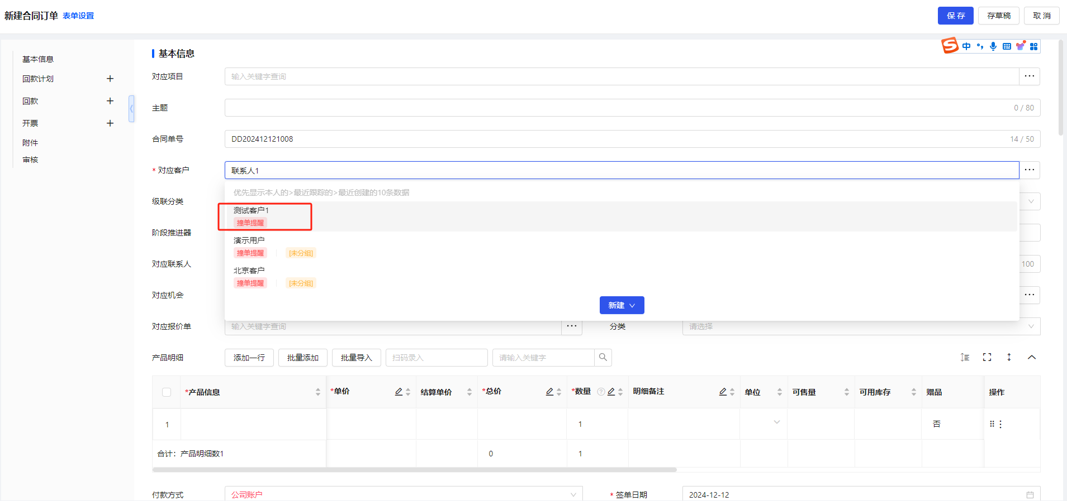Click the Sogou microphone icon in IME toolbar

pos(993,46)
